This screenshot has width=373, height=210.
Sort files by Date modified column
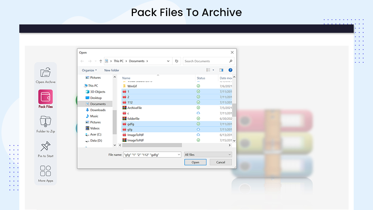coord(225,78)
